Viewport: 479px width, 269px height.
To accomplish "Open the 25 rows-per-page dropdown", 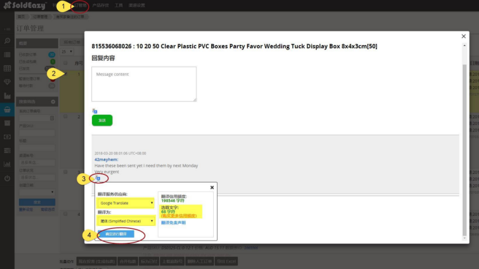I will point(67,51).
